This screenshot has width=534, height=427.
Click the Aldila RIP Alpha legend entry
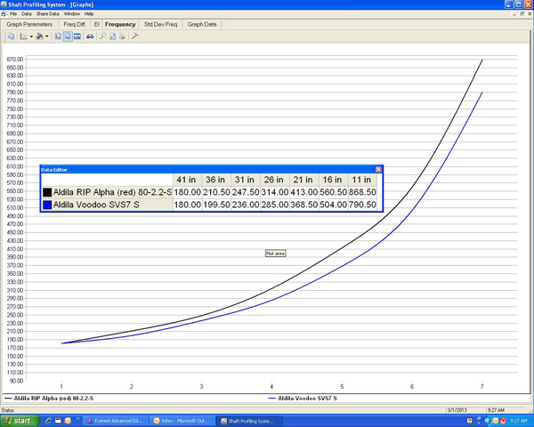pos(49,398)
